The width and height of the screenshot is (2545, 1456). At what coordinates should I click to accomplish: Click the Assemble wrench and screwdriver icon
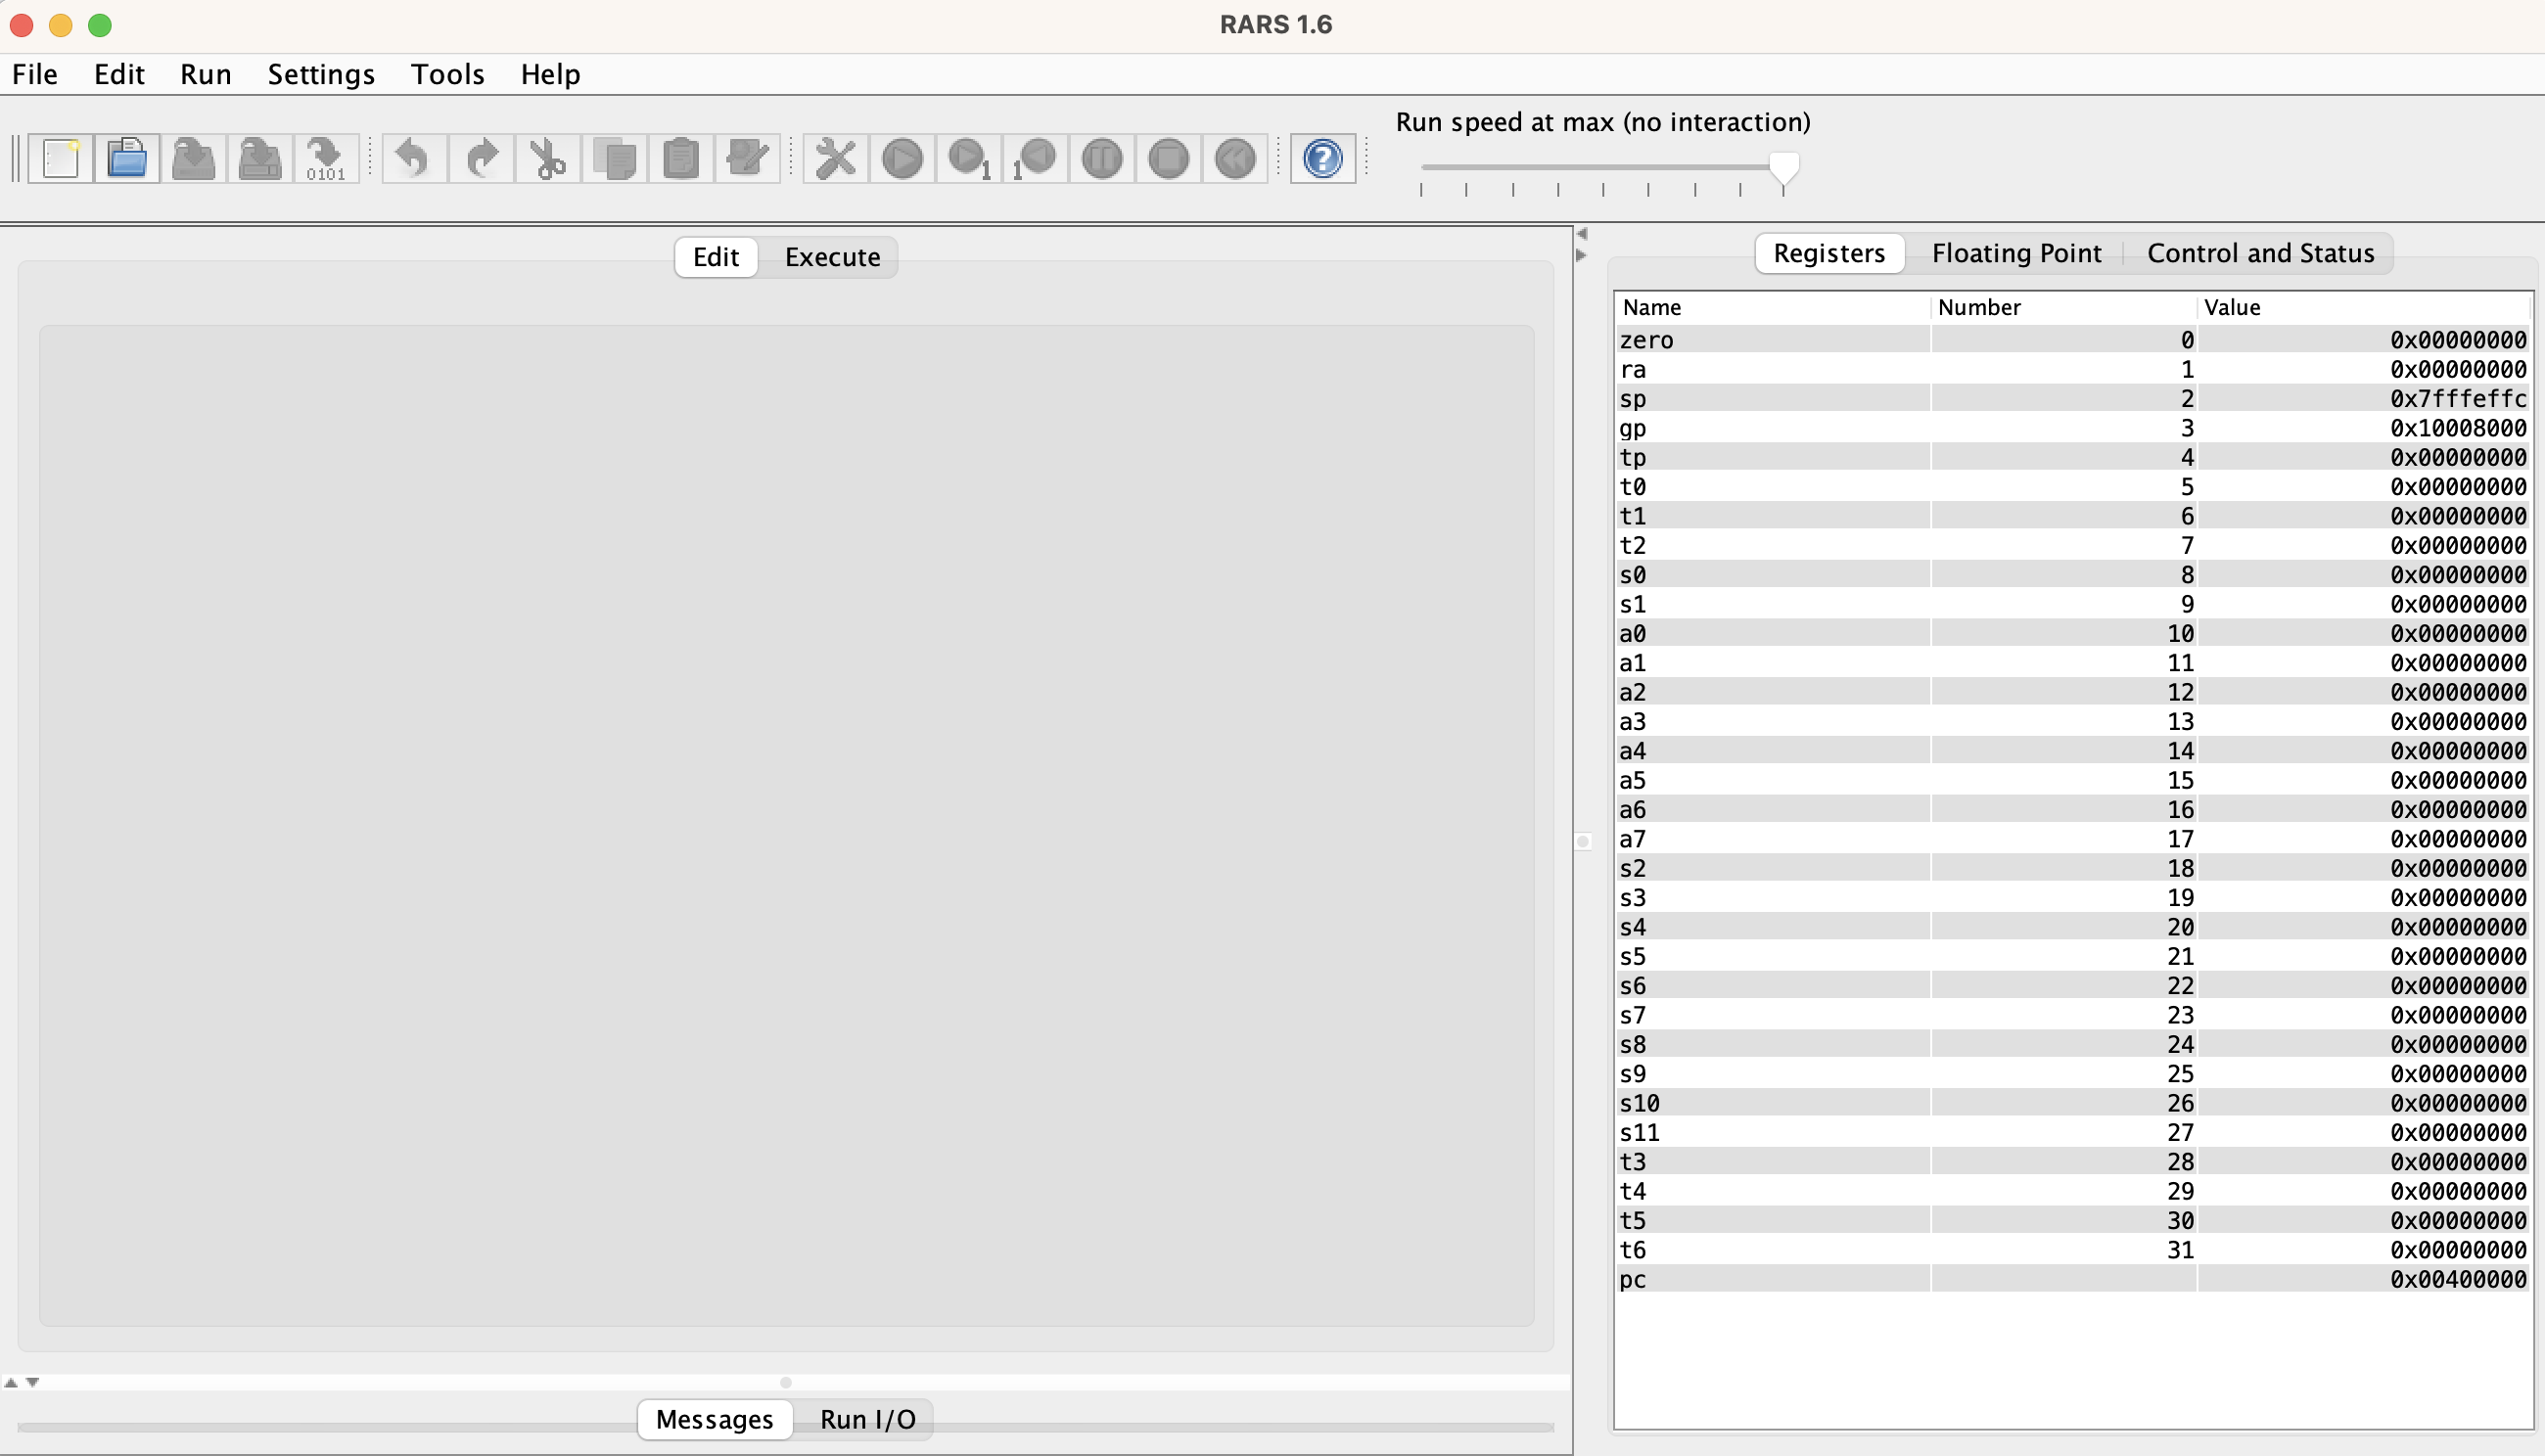(835, 158)
